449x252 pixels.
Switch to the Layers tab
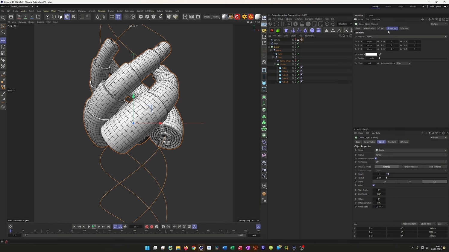(370, 16)
